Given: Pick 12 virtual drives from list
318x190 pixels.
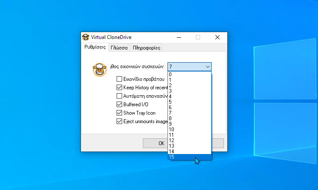Looking at the screenshot, I should (190, 140).
